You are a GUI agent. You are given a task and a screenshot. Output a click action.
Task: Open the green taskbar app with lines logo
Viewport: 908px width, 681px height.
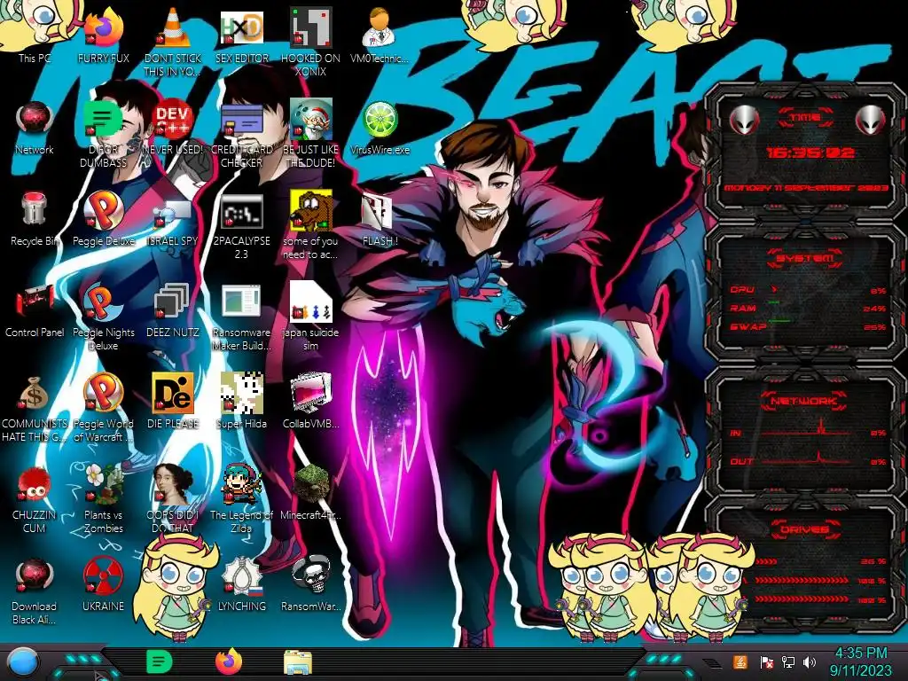[160, 661]
